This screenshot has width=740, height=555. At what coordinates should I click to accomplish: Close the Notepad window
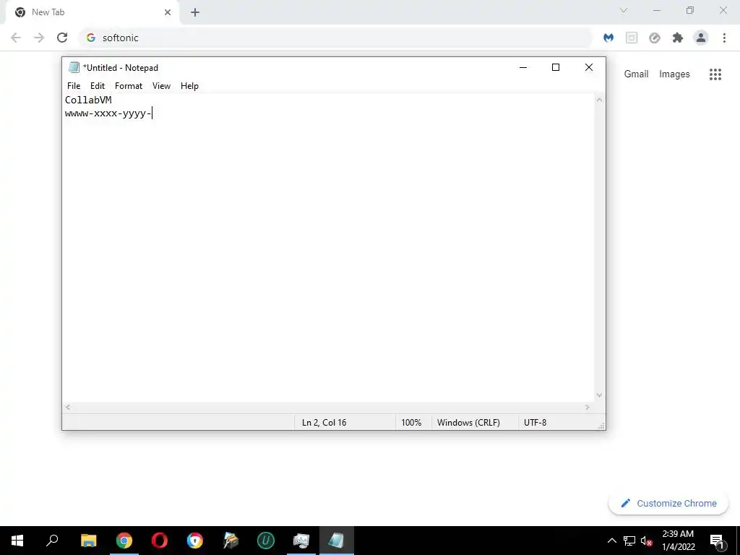588,67
